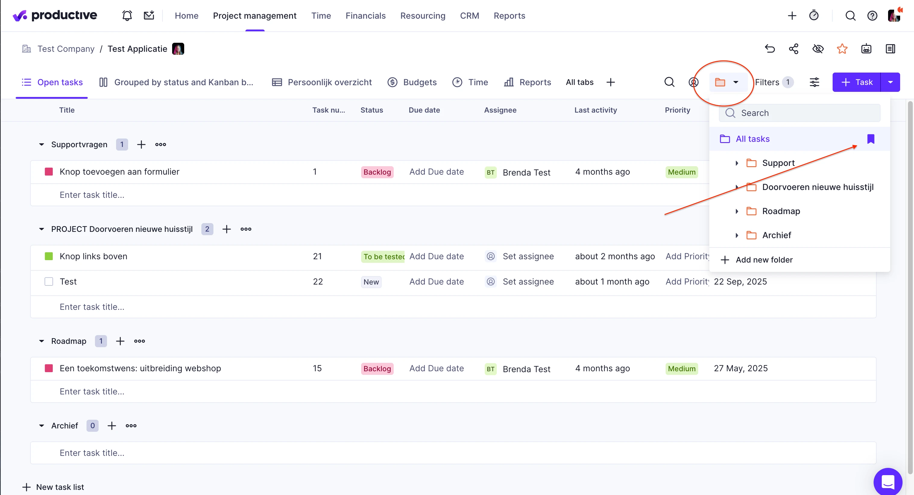
Task: Toggle the crossed-out eye visibility icon
Action: 818,48
